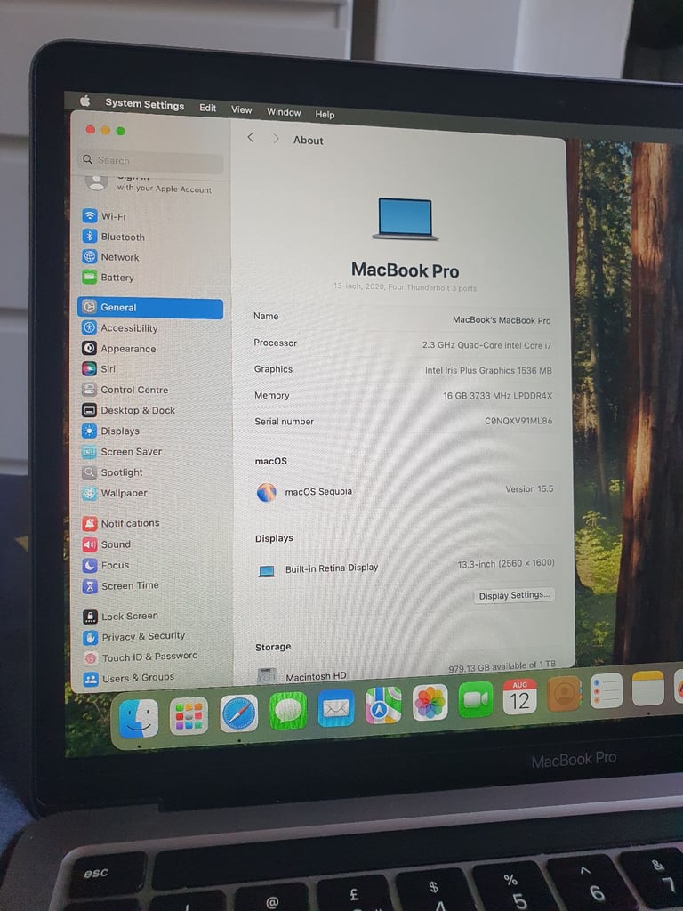Open Siri settings pane
The width and height of the screenshot is (683, 911).
tap(99, 368)
